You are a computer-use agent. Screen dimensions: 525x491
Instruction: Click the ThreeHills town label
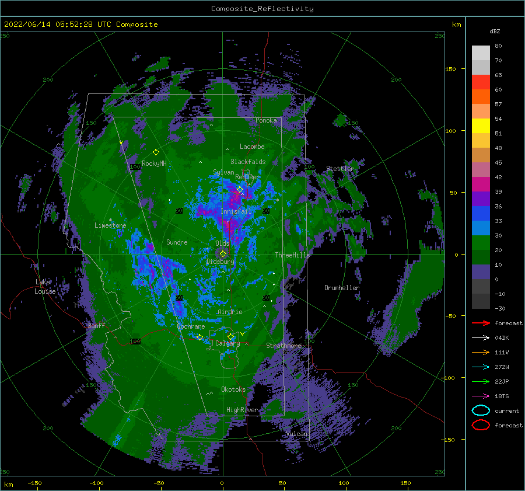point(292,255)
